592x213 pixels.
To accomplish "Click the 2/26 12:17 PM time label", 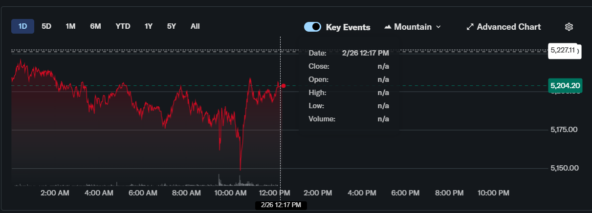I will 281,205.
